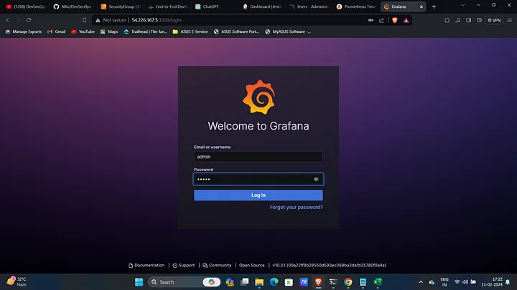517x290 pixels.
Task: Click the VPN button
Action: point(494,20)
